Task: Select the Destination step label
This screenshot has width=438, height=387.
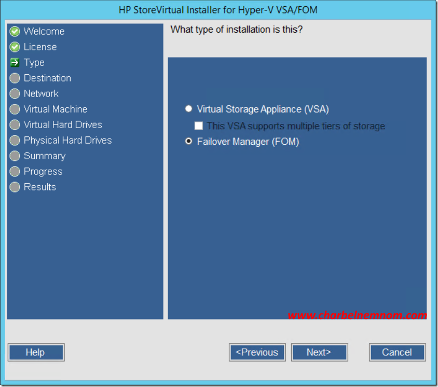Action: click(x=48, y=78)
